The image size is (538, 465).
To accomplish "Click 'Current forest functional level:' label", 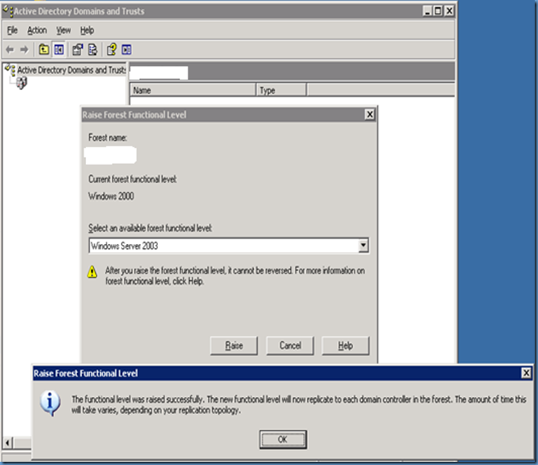I will [133, 179].
